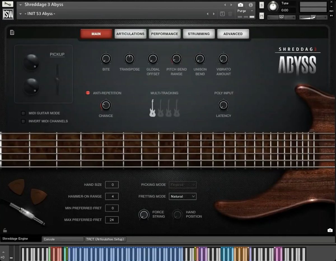Select the Console script tab
Image resolution: width=336 pixels, height=261 pixels.
click(63, 239)
